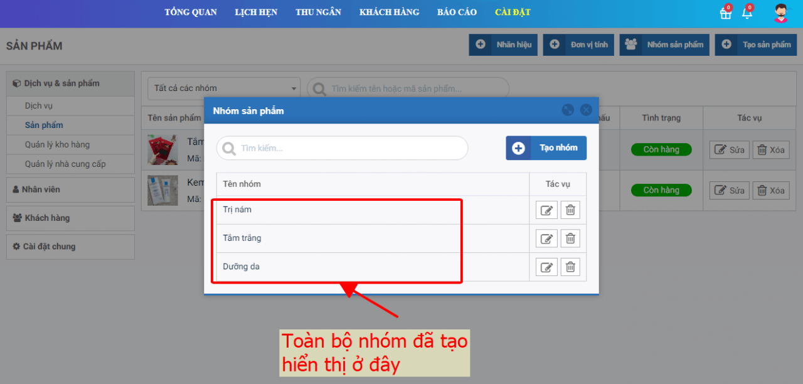Open the notification bell icon
The width and height of the screenshot is (803, 384).
pyautogui.click(x=747, y=13)
